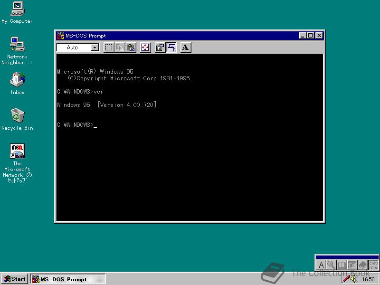Open the Properties toolbar icon
The image size is (380, 285).
coord(160,47)
